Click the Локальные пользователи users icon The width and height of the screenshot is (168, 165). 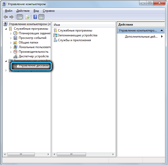point(15,47)
